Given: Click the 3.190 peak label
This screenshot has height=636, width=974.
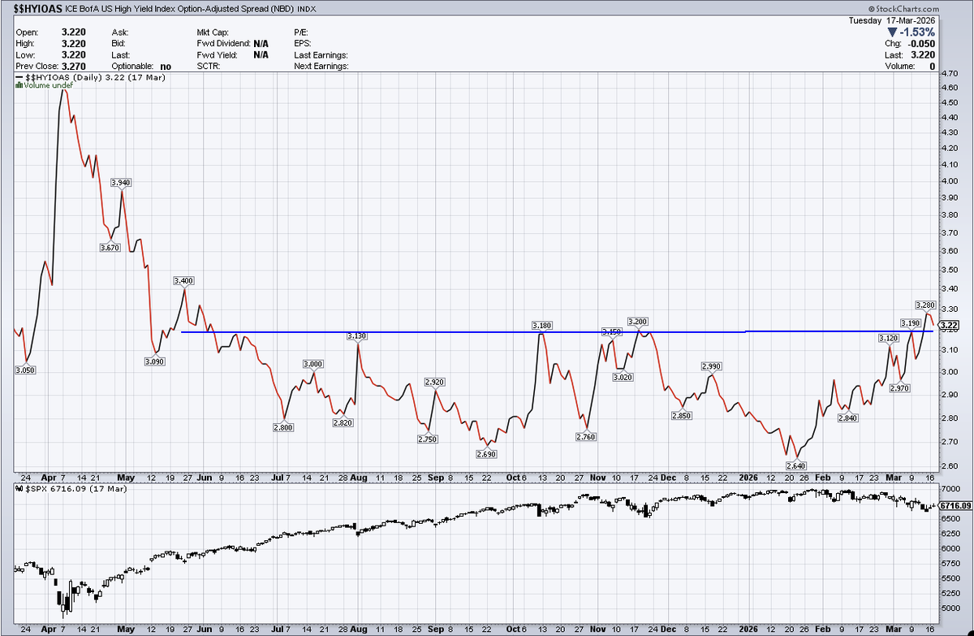Looking at the screenshot, I should pos(910,322).
